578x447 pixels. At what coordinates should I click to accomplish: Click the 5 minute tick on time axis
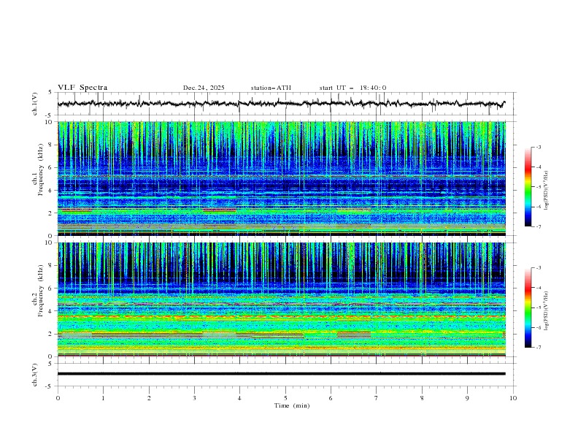285,397
